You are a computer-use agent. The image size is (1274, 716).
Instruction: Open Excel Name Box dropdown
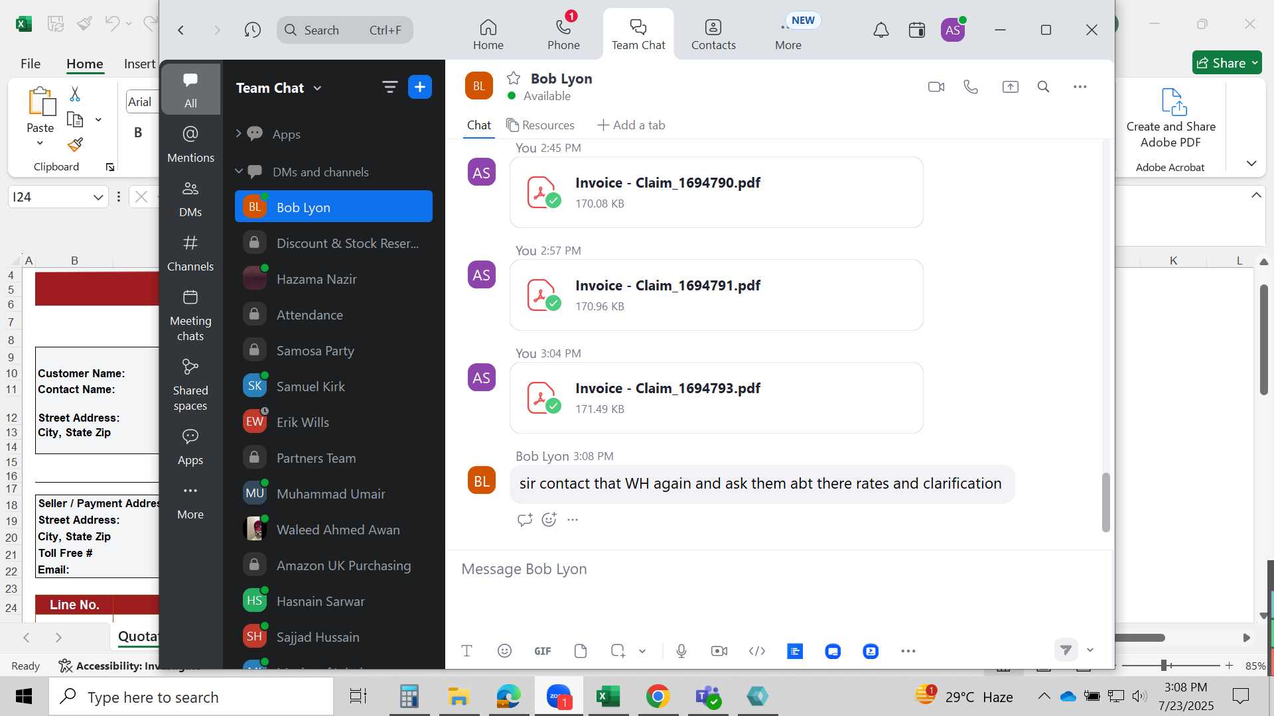(98, 197)
